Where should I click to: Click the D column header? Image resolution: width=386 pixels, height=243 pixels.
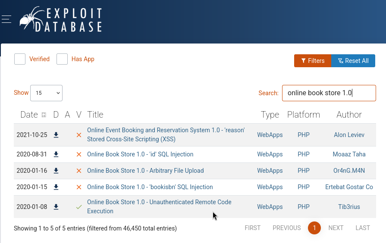tap(56, 115)
